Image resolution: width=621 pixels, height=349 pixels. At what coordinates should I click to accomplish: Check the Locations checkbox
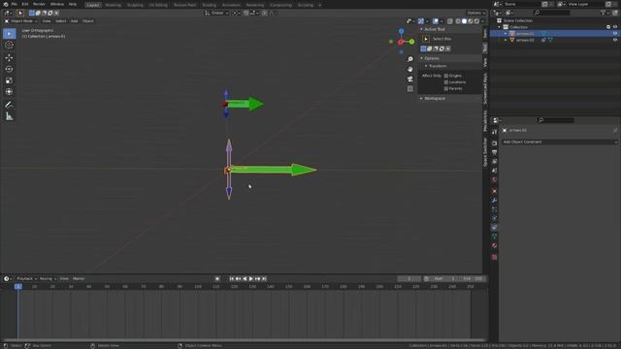[x=446, y=81]
